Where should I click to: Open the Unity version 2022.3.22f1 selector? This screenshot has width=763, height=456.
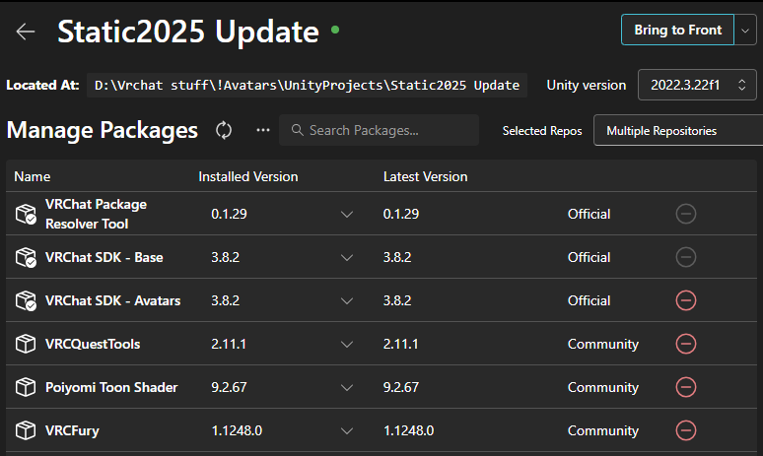pyautogui.click(x=698, y=85)
